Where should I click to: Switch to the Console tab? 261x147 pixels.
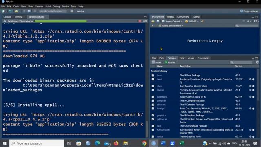7,17
